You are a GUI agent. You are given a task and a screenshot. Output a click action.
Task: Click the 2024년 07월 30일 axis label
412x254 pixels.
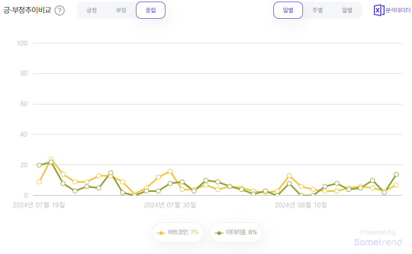coord(170,205)
